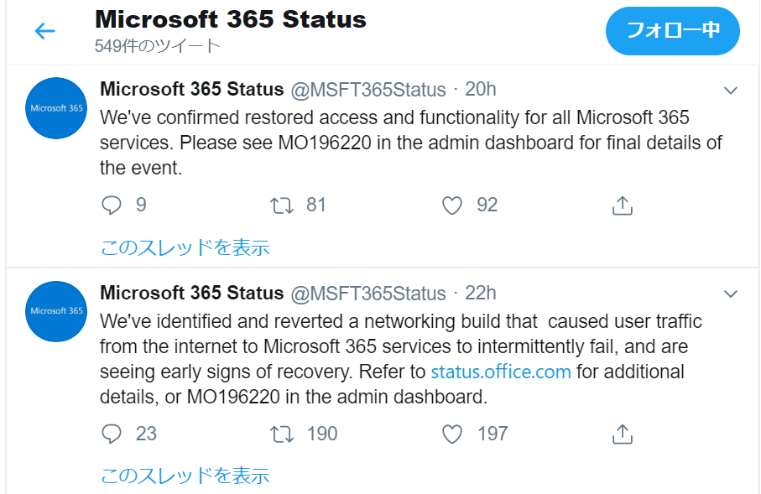Open the status.office.com link
The width and height of the screenshot is (761, 494).
[x=501, y=372]
